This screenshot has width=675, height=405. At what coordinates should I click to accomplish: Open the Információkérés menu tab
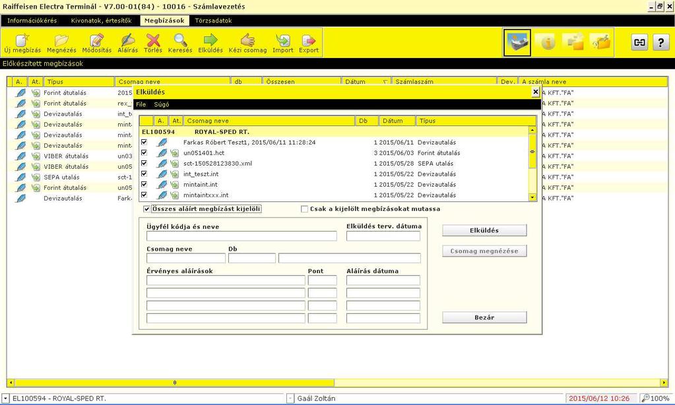(32, 20)
